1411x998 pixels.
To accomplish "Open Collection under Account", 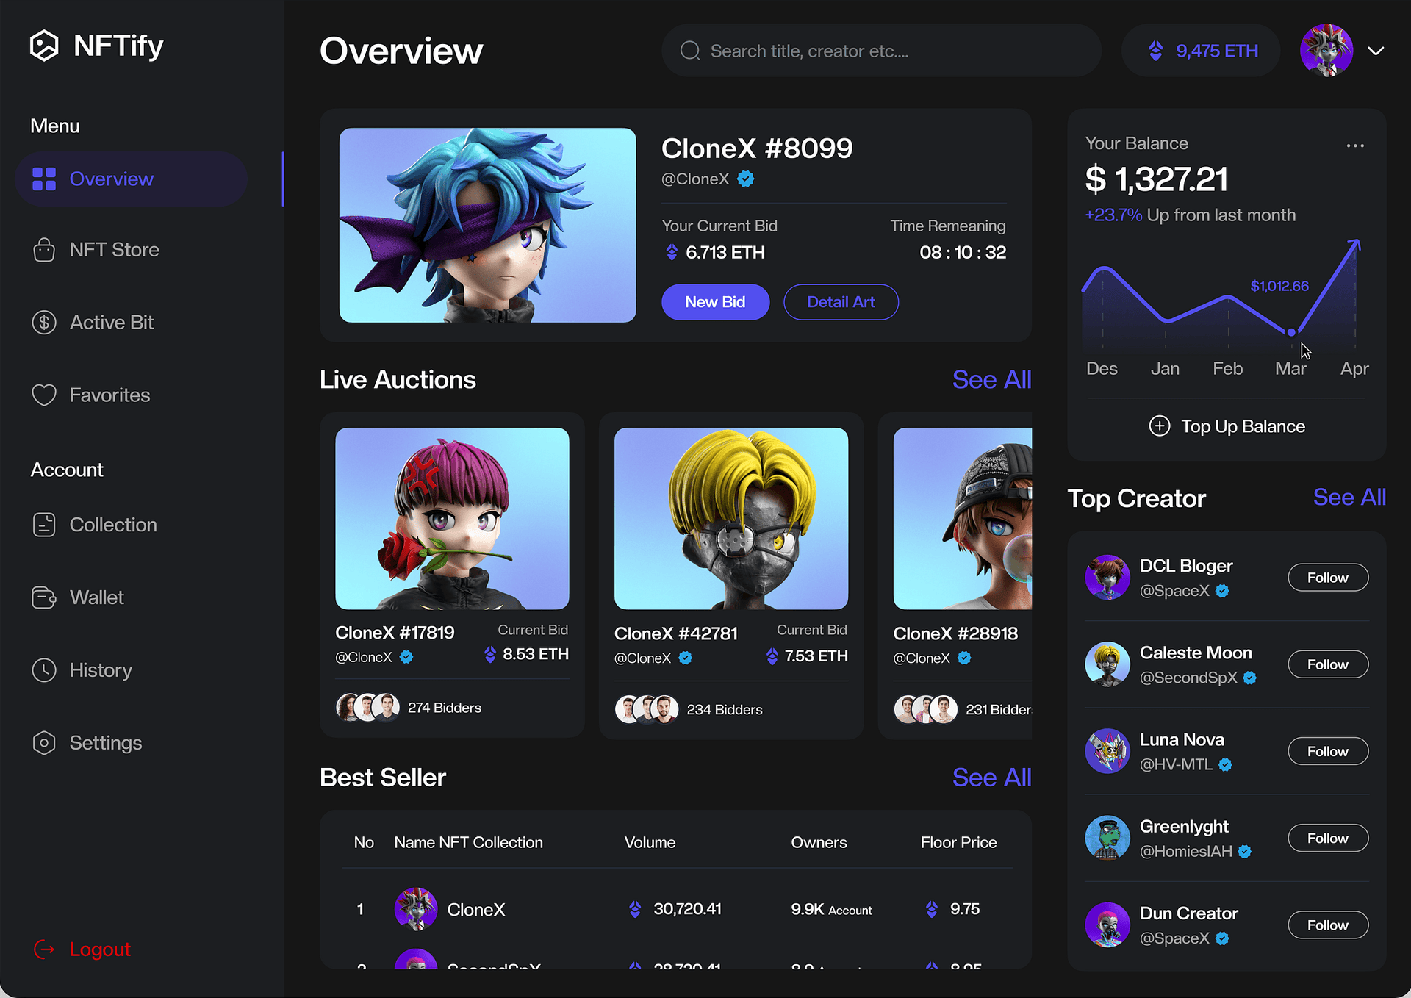I will tap(94, 525).
